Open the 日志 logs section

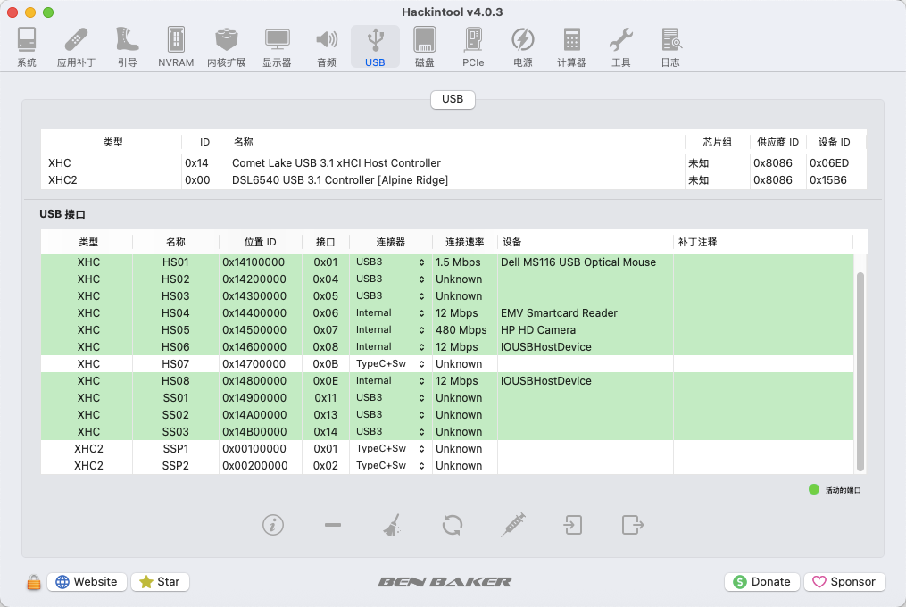tap(670, 46)
